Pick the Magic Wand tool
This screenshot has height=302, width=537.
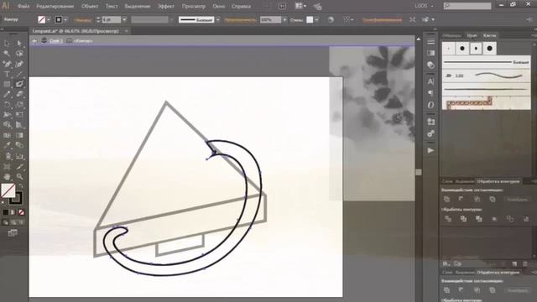click(x=7, y=54)
